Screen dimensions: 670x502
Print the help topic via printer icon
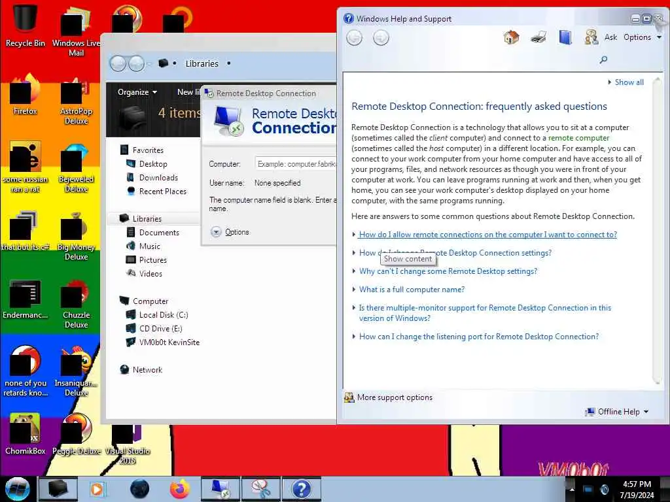click(538, 37)
